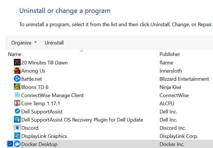Open the Organize dropdown menu
The image size is (213, 148).
click(24, 43)
